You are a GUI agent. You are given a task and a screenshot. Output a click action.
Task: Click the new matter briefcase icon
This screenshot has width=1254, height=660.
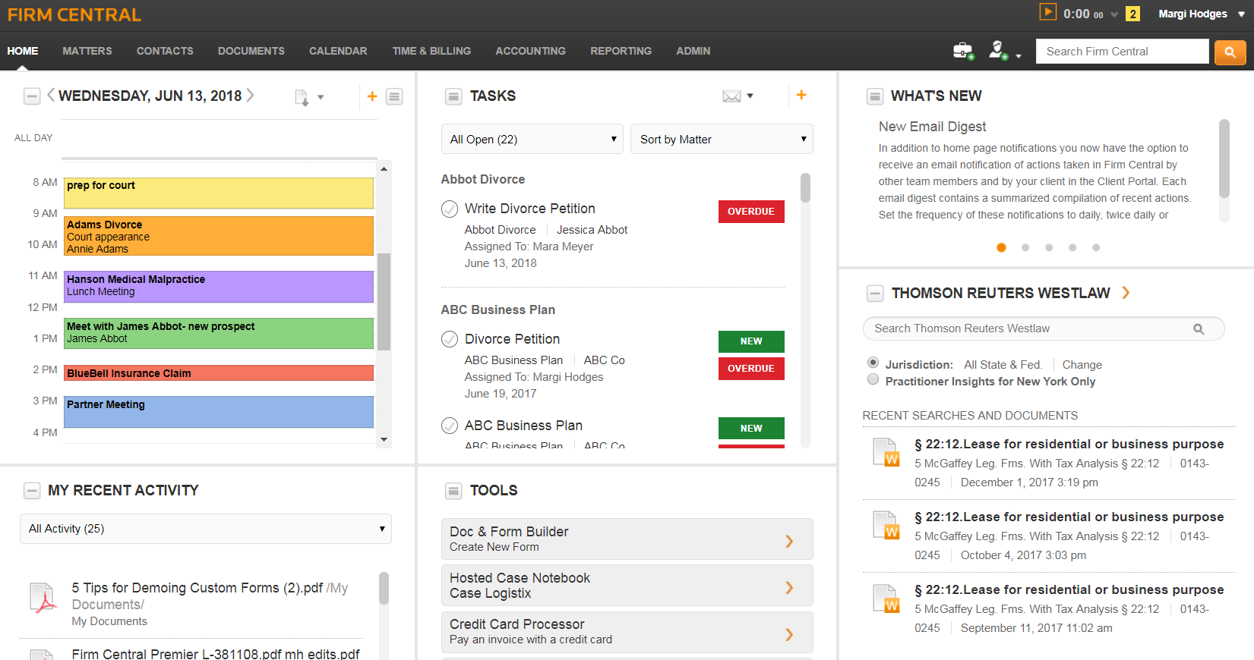coord(962,51)
